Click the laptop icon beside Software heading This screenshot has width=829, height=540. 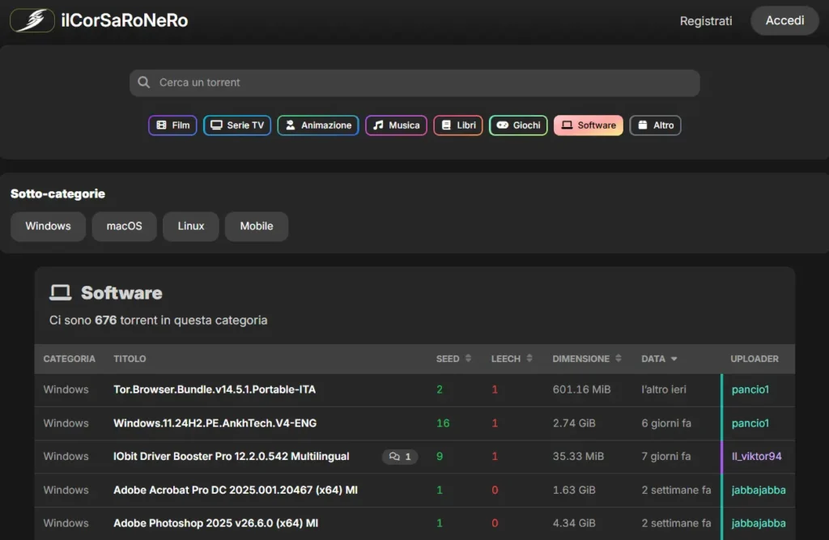tap(60, 292)
